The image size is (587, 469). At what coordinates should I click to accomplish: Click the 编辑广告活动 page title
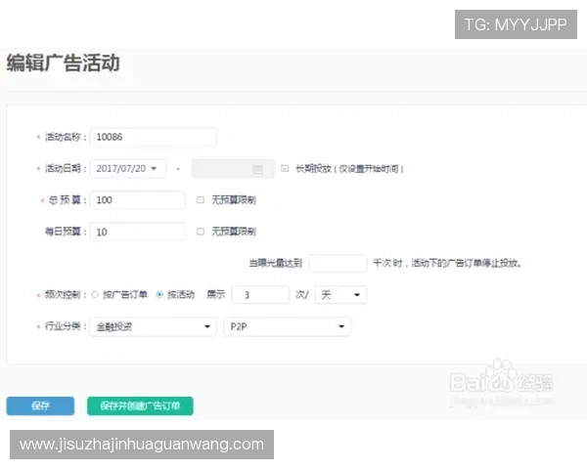[x=63, y=63]
